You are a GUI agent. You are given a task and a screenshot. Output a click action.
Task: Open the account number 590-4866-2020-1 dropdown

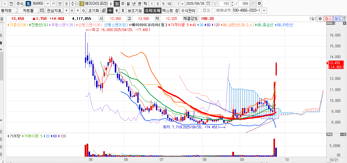(264, 11)
